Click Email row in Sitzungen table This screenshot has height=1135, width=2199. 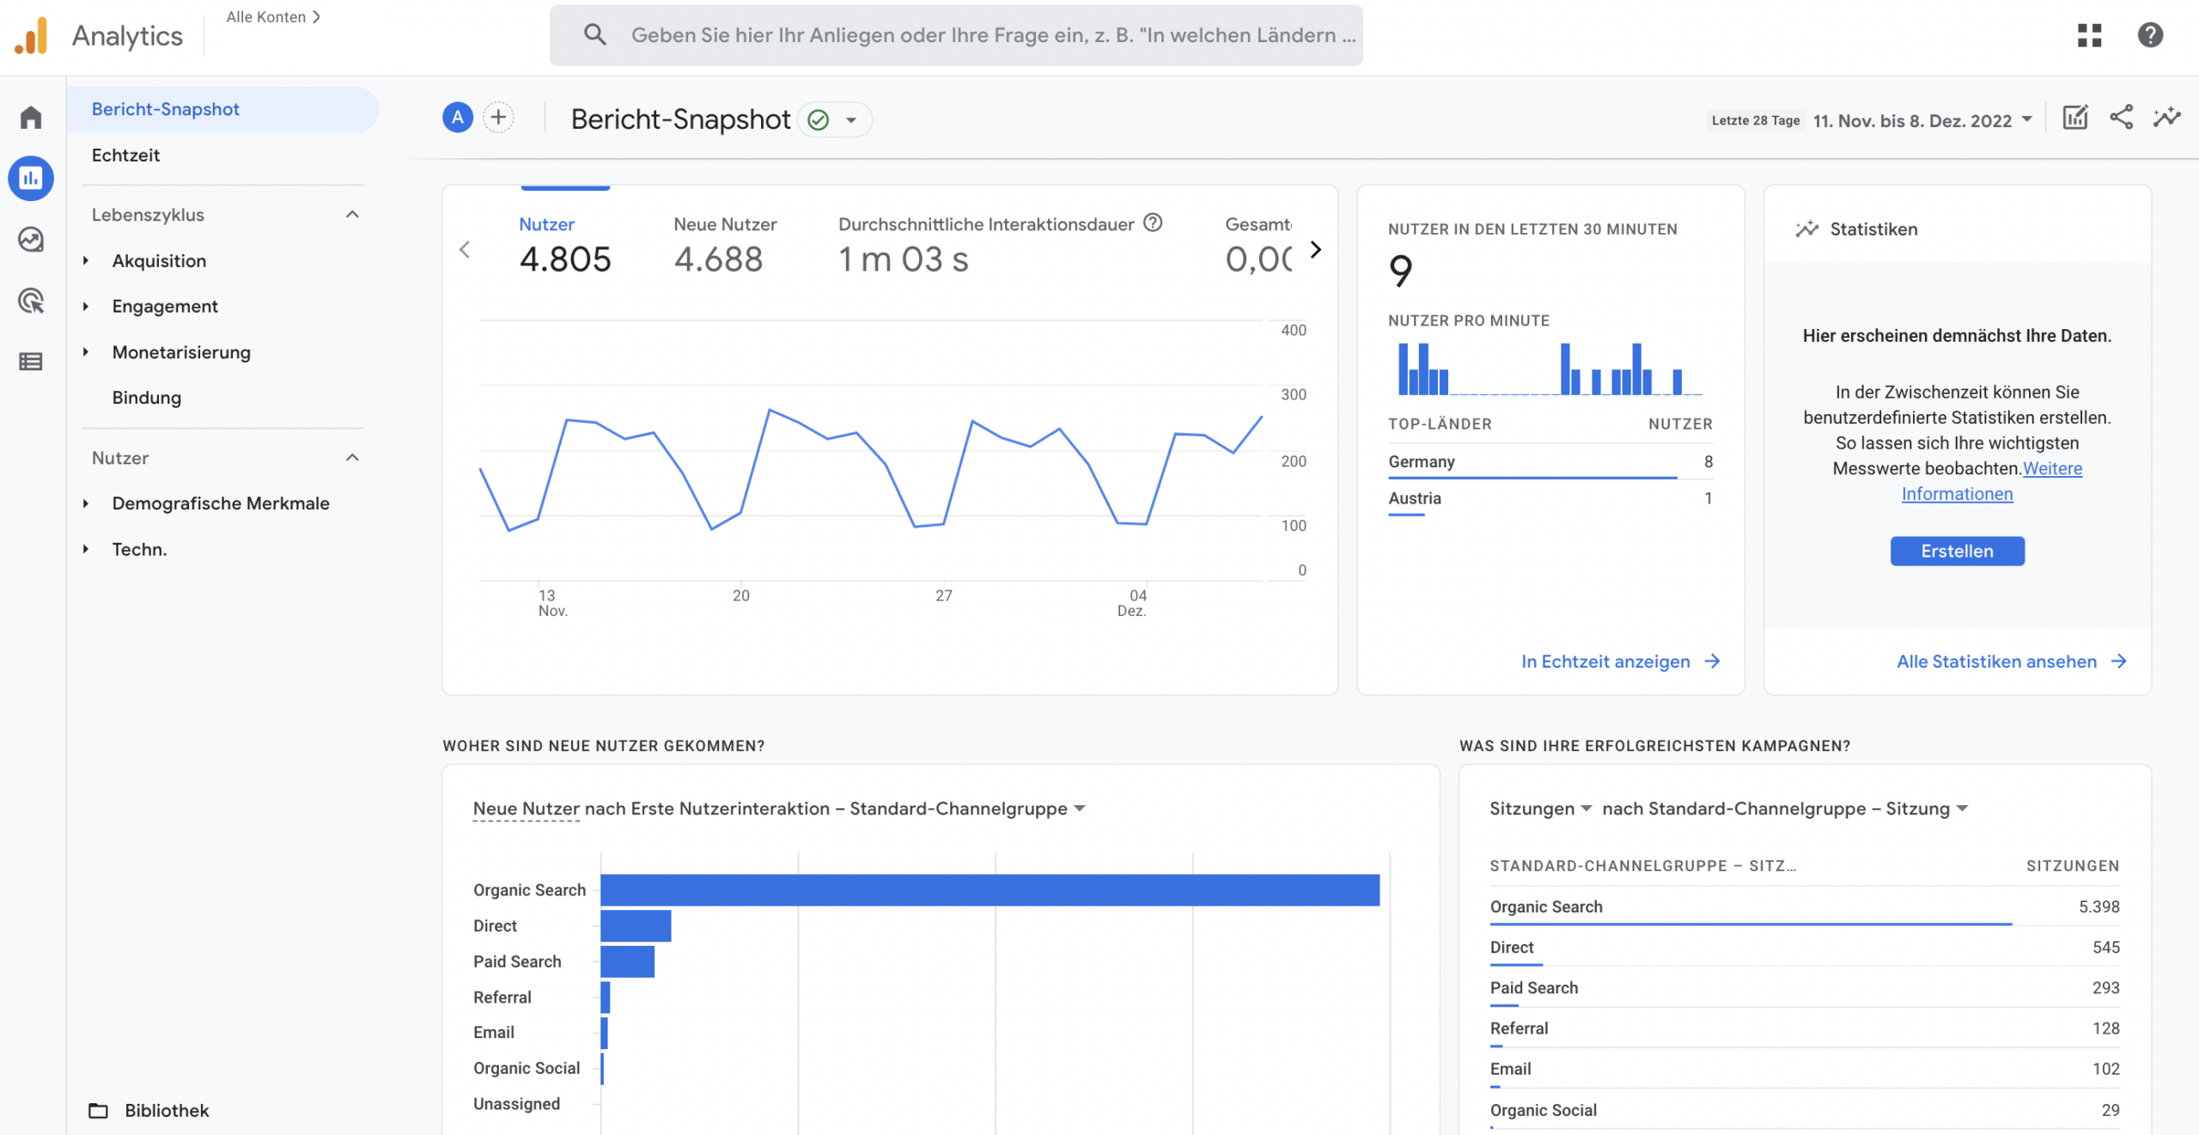click(1805, 1069)
